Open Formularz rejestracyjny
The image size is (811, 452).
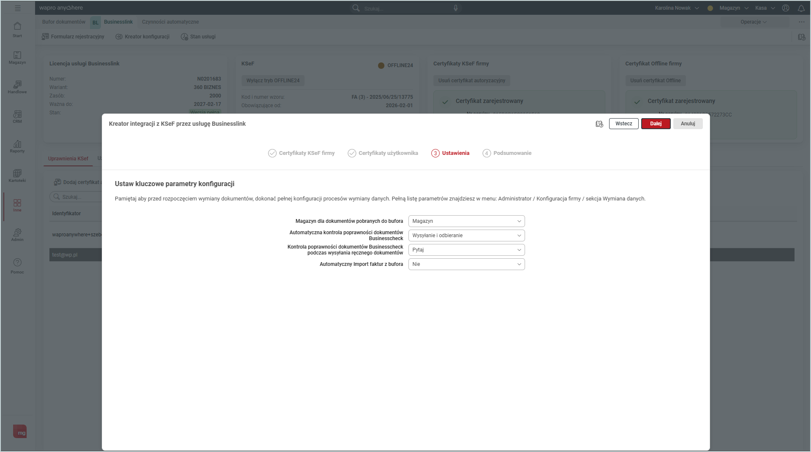[x=73, y=37]
